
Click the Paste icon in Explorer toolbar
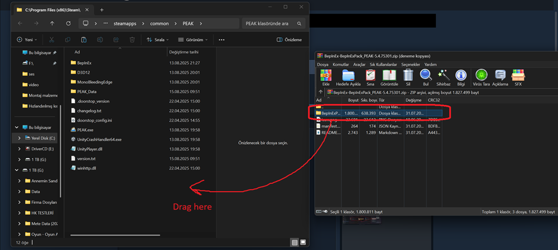pos(84,40)
